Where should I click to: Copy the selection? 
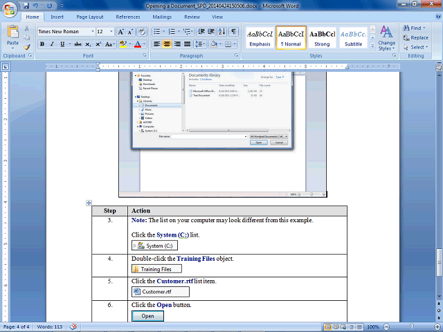pyautogui.click(x=27, y=37)
